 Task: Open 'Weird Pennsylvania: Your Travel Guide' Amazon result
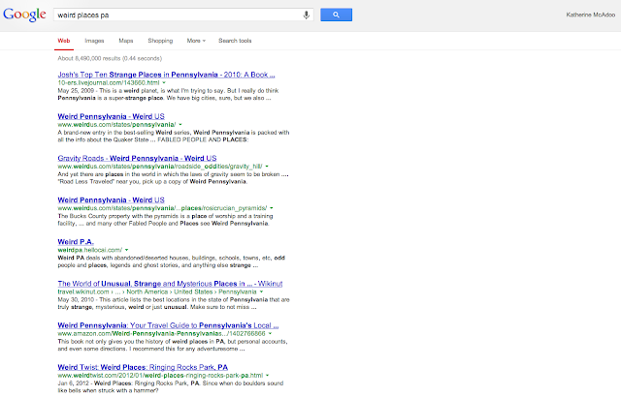pos(168,325)
